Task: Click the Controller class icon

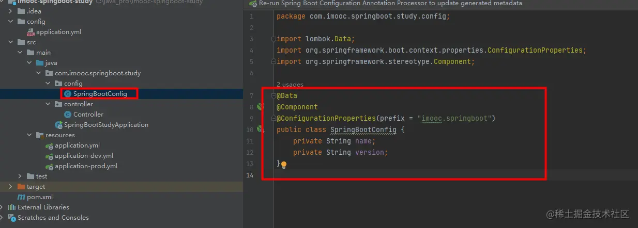Action: 68,115
